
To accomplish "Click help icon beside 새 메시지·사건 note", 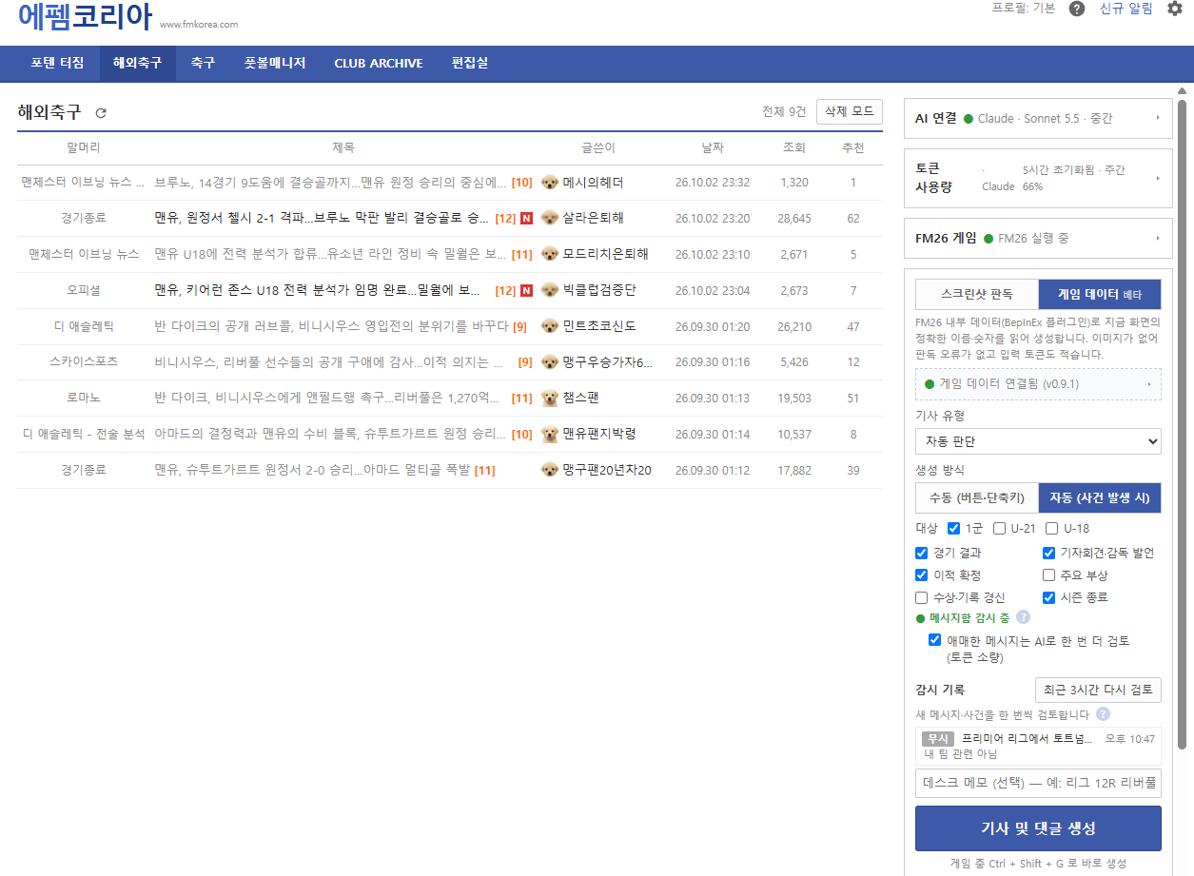I will [1103, 714].
